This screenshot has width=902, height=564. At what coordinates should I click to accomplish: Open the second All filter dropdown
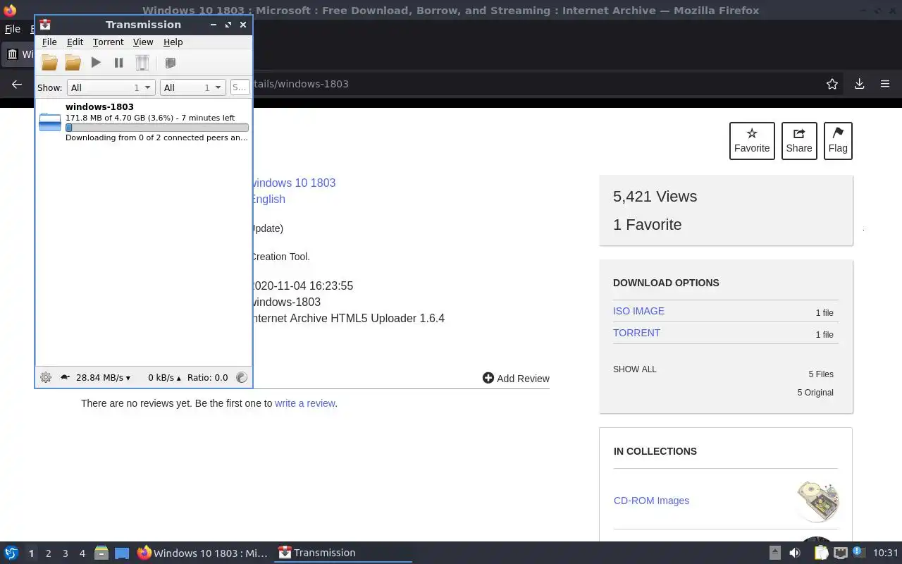click(x=192, y=87)
